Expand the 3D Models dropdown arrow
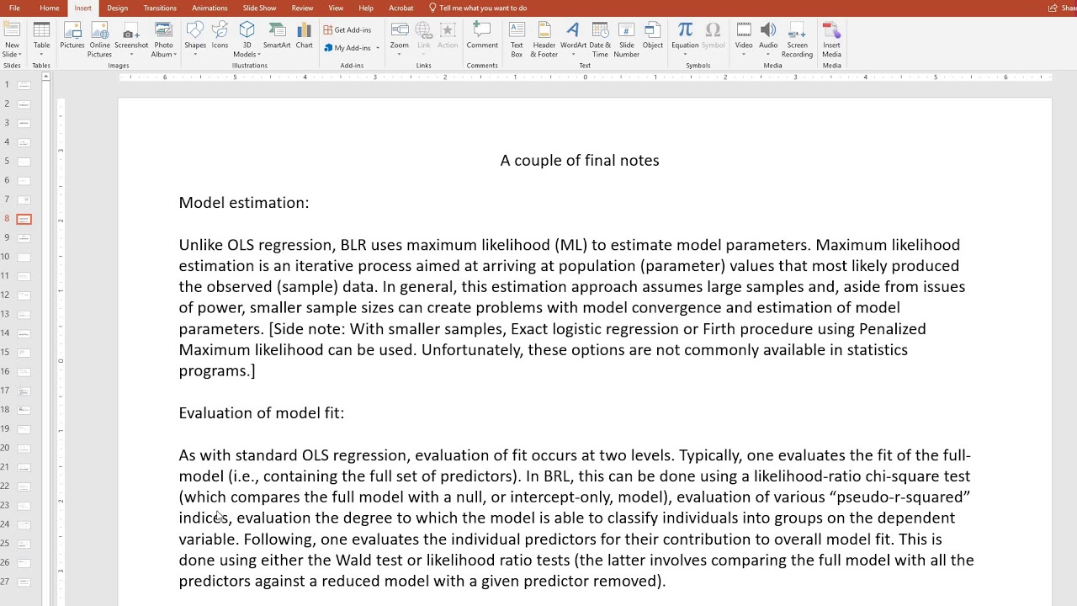This screenshot has height=606, width=1077. [258, 55]
